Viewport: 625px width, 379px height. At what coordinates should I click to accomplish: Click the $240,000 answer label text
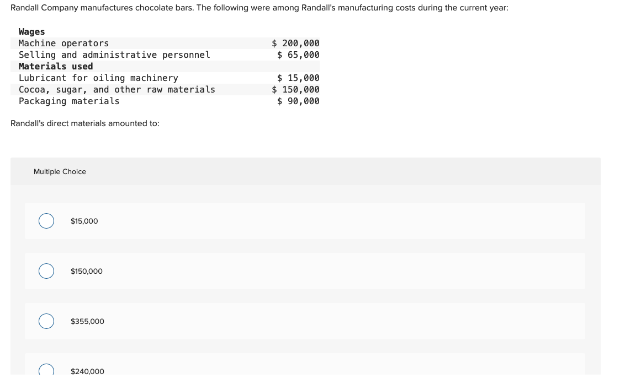pos(87,371)
